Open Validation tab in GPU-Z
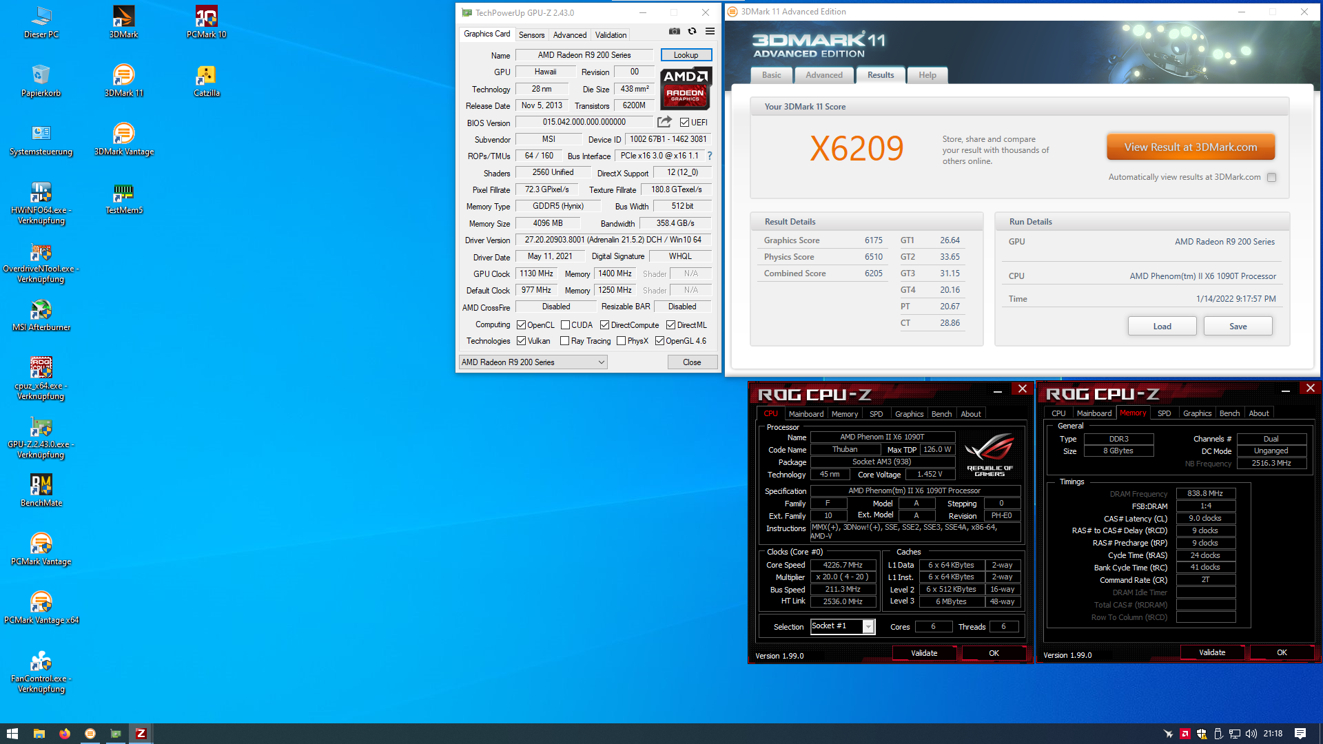Image resolution: width=1323 pixels, height=744 pixels. click(611, 35)
